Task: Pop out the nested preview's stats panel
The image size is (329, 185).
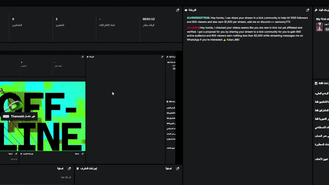Action: 82,57
